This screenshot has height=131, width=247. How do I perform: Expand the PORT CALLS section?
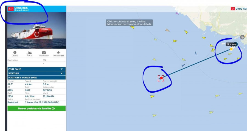[x=37, y=69]
